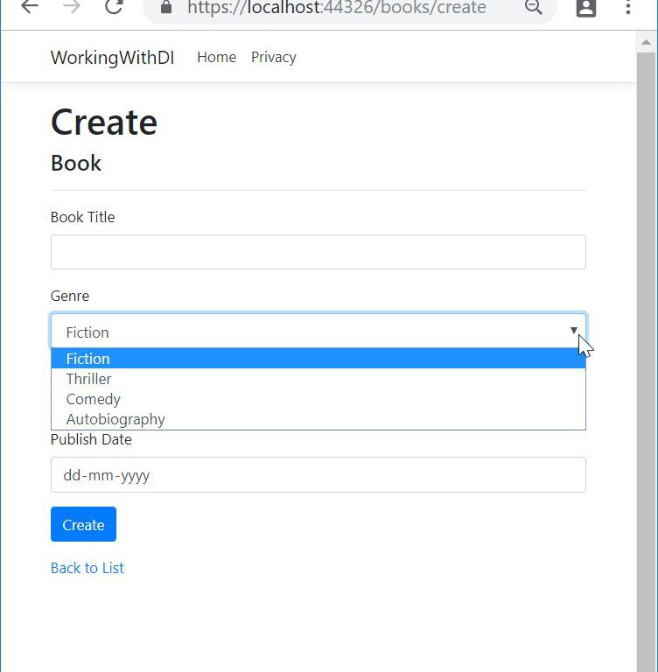Open the browser profile account icon
The height and width of the screenshot is (672, 658).
point(585,8)
